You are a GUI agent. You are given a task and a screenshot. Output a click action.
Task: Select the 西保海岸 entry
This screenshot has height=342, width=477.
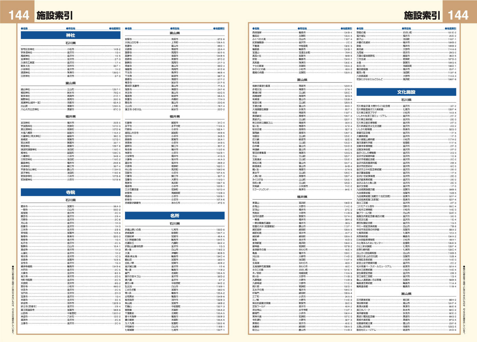coord(257,32)
